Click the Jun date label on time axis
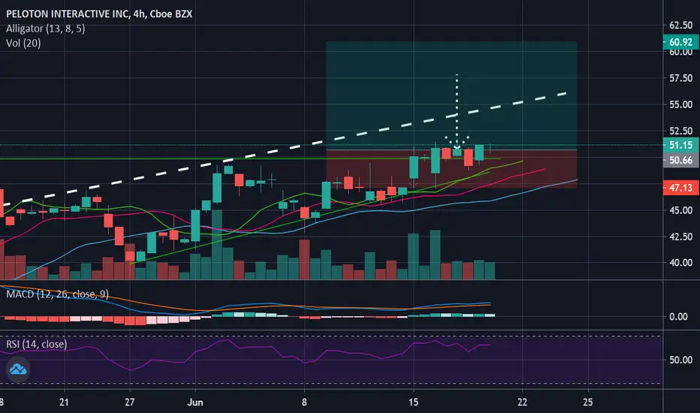This screenshot has width=700, height=413. pos(195,402)
